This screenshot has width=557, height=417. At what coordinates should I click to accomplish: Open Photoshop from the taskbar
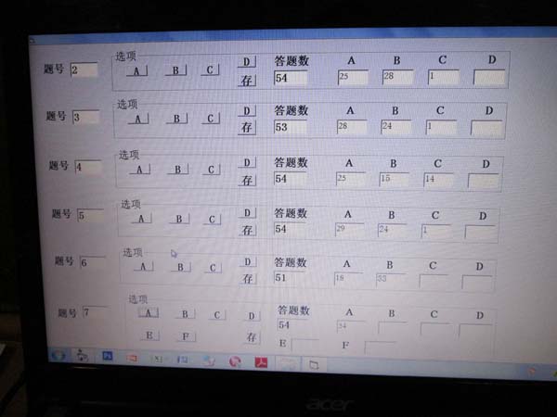[x=108, y=357]
